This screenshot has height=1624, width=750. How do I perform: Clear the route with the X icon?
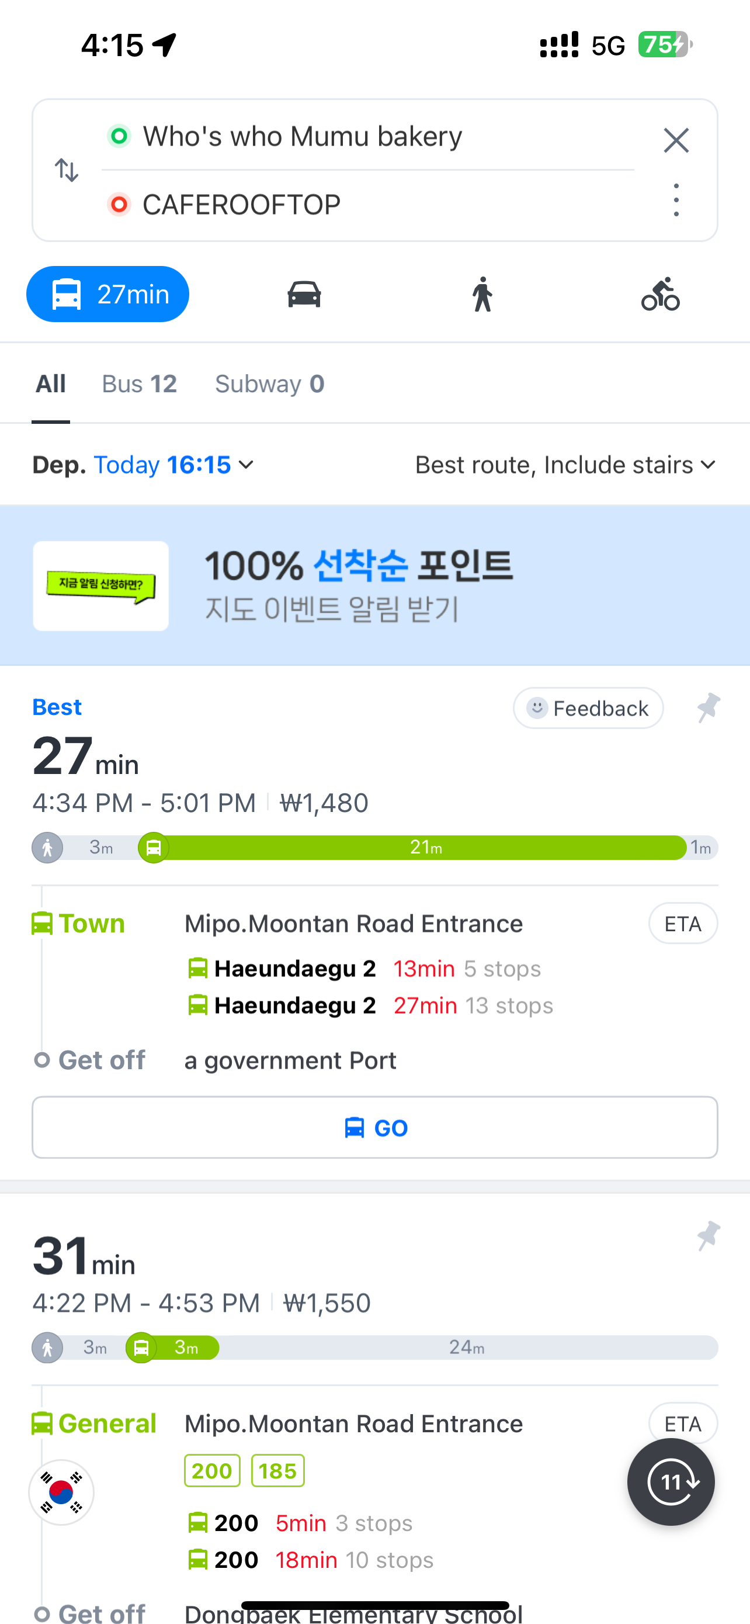[676, 140]
